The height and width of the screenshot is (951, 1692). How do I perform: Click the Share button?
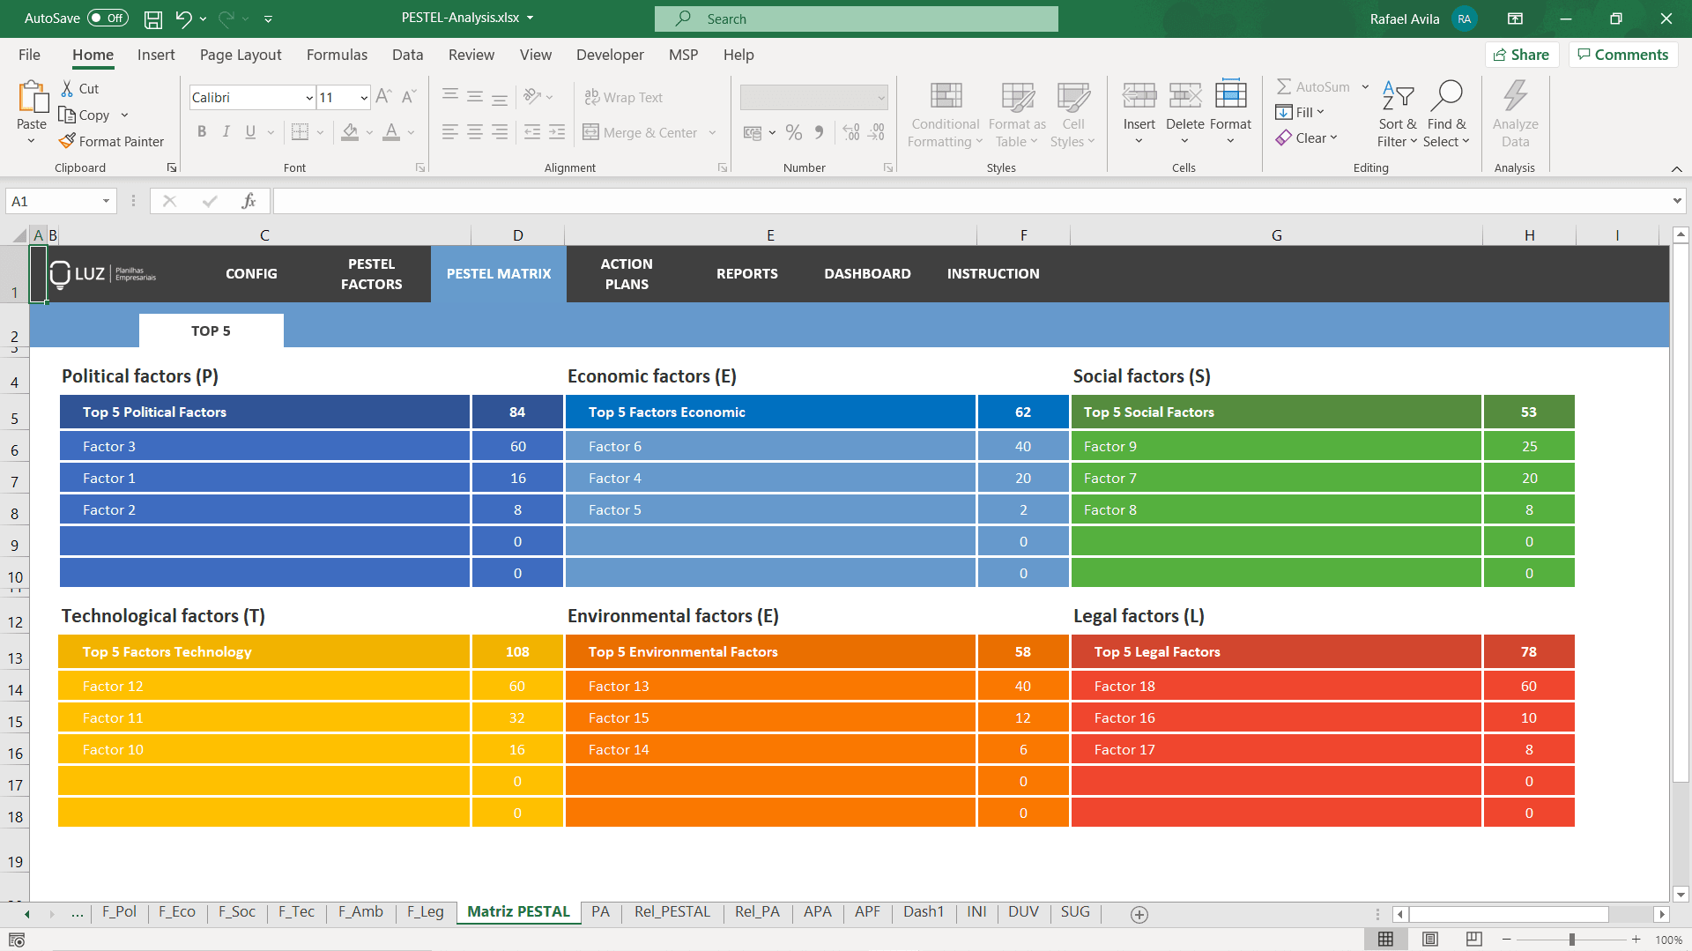click(1522, 54)
